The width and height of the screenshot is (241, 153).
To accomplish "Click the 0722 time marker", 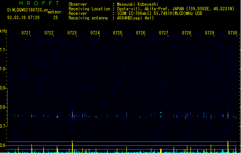I will point(49,33).
